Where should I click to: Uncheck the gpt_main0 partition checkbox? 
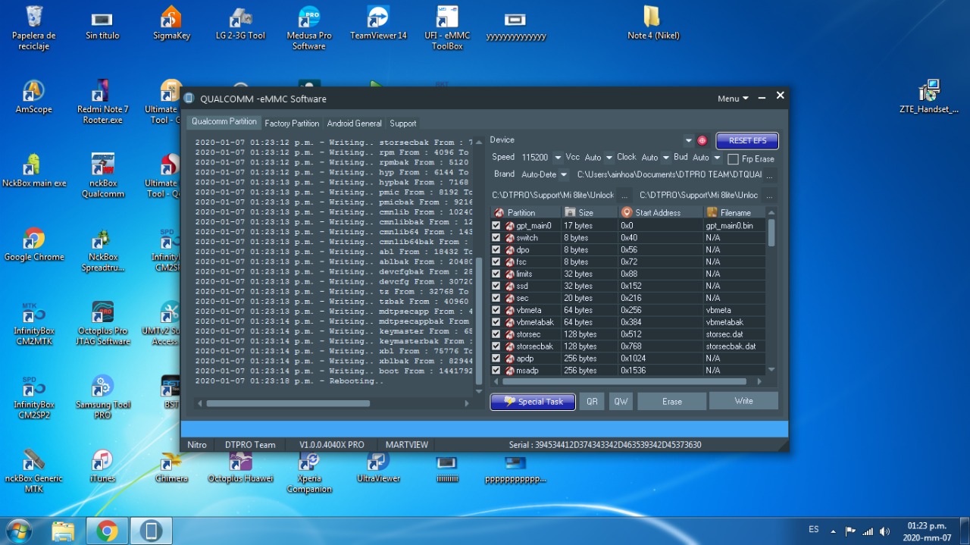coord(496,226)
